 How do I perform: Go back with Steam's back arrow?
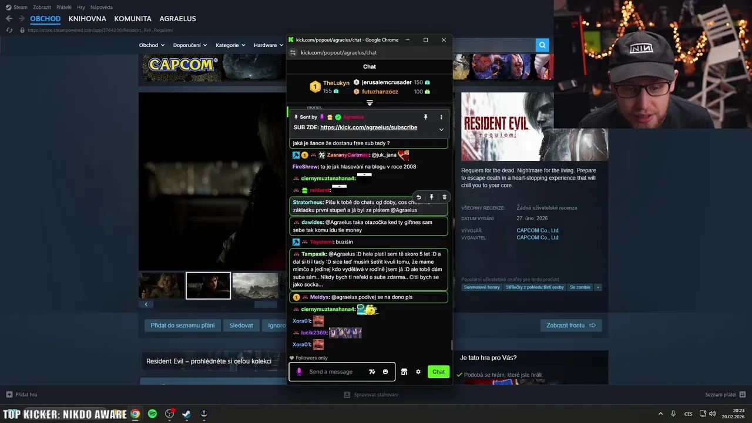(9, 19)
